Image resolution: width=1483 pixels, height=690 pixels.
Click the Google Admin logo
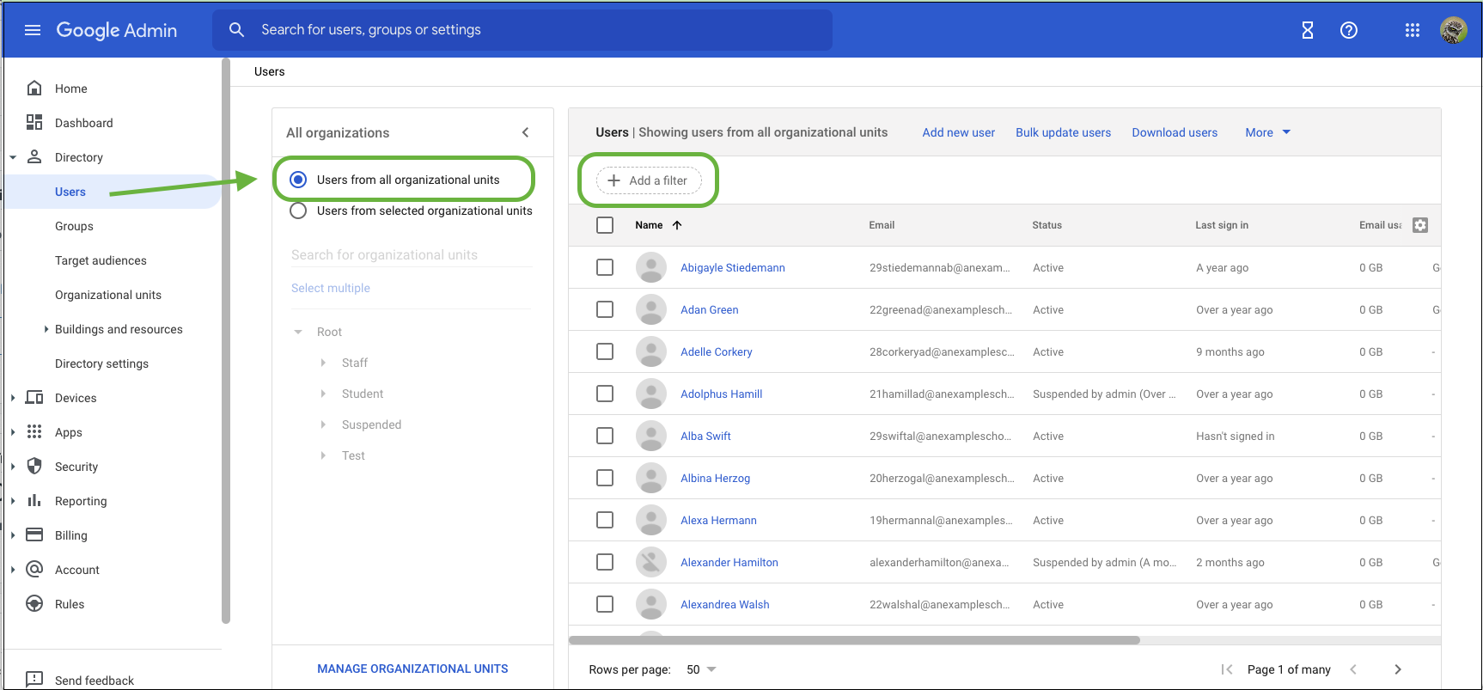[116, 30]
